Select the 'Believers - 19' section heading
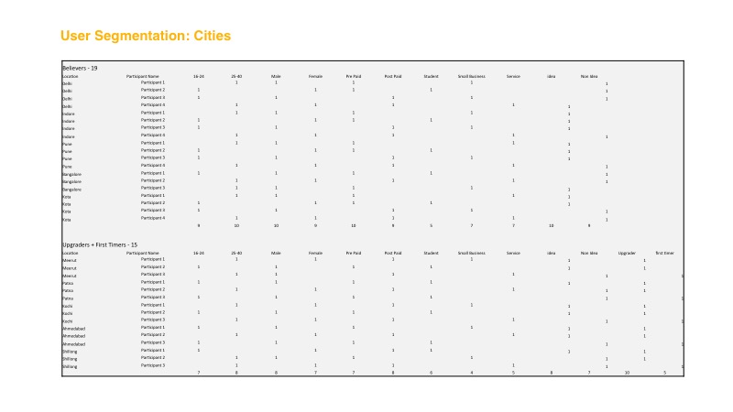This screenshot has width=733, height=412. [x=80, y=69]
